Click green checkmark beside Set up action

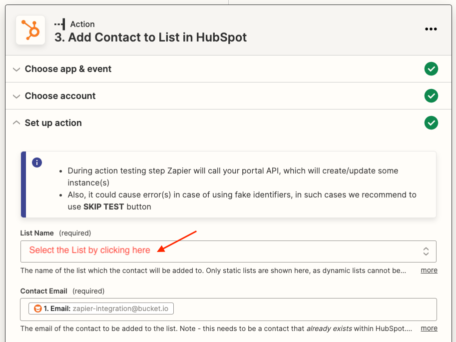[431, 123]
